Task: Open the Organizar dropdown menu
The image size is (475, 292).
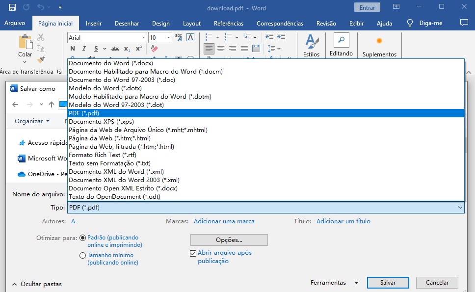Action: [x=32, y=121]
